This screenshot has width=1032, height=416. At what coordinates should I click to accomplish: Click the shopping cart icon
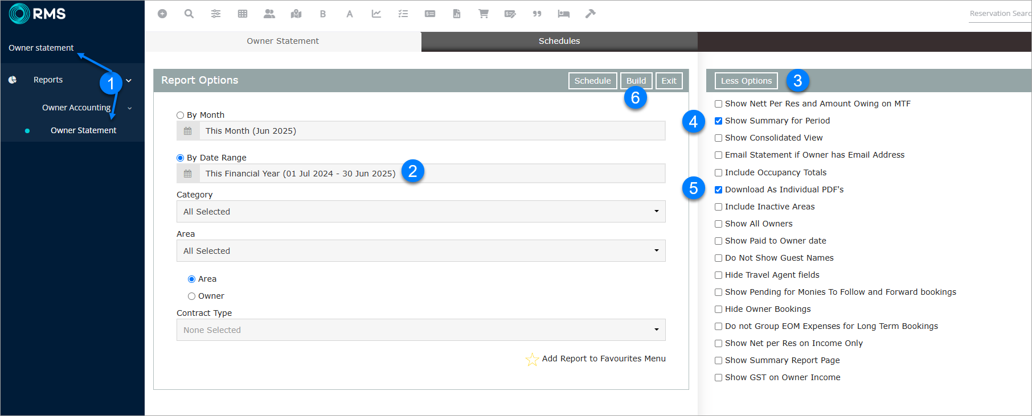pos(484,14)
